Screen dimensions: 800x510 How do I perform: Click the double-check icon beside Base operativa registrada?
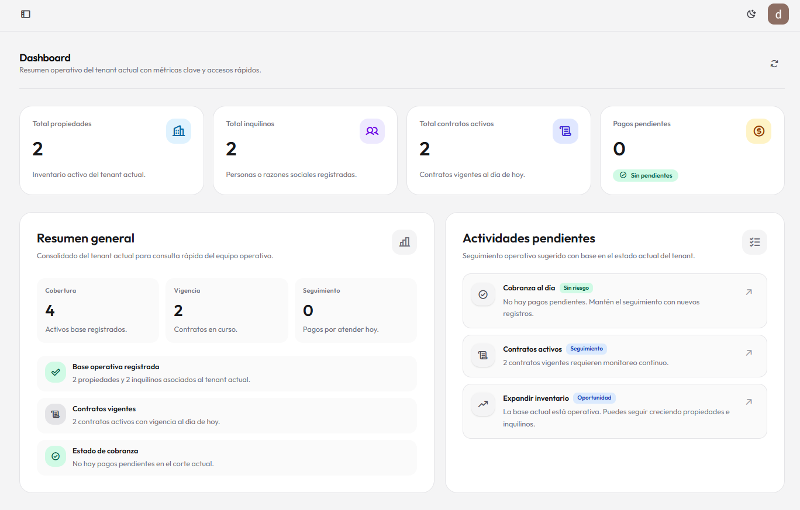tap(56, 372)
